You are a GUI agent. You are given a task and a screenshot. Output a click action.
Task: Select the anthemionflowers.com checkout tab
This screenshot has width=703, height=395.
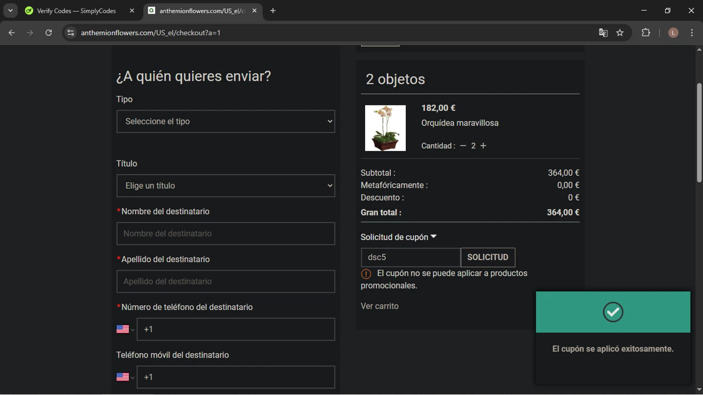pyautogui.click(x=202, y=11)
